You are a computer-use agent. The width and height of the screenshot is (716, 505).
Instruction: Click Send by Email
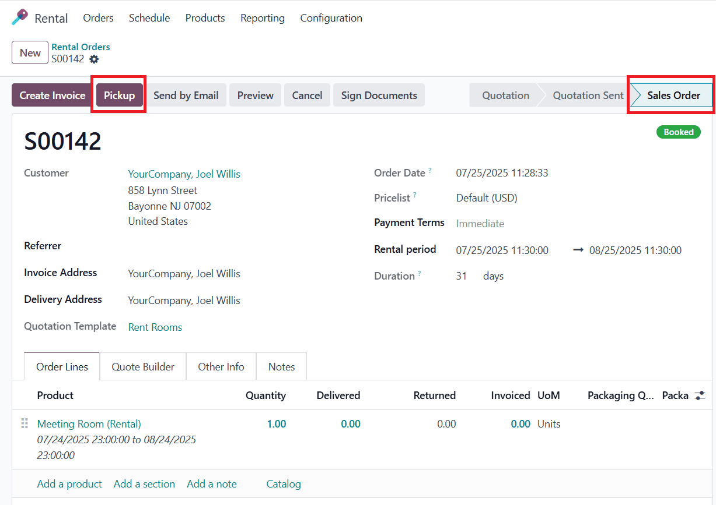coord(186,96)
